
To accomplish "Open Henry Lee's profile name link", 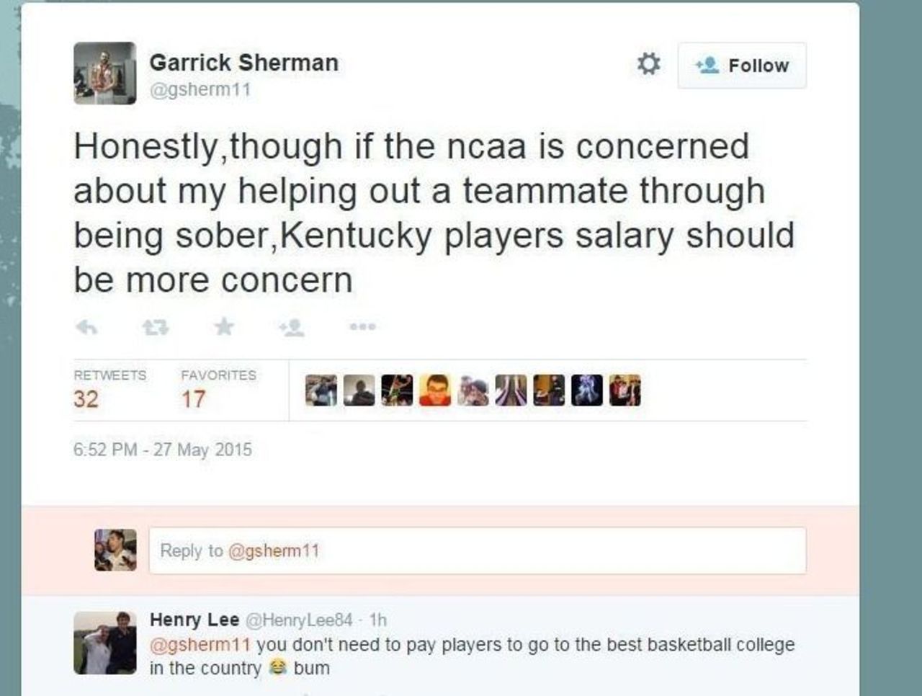I will [x=194, y=620].
